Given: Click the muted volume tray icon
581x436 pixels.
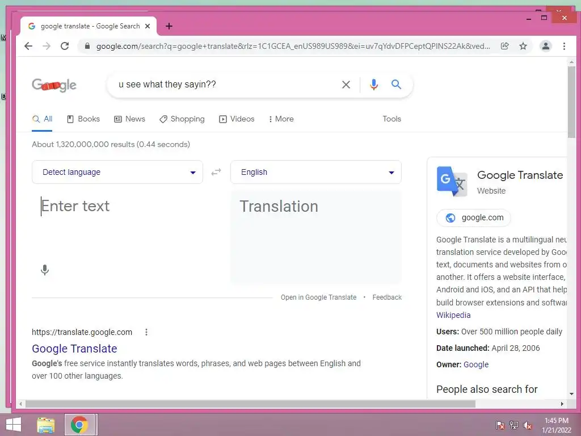Looking at the screenshot, I should (527, 425).
